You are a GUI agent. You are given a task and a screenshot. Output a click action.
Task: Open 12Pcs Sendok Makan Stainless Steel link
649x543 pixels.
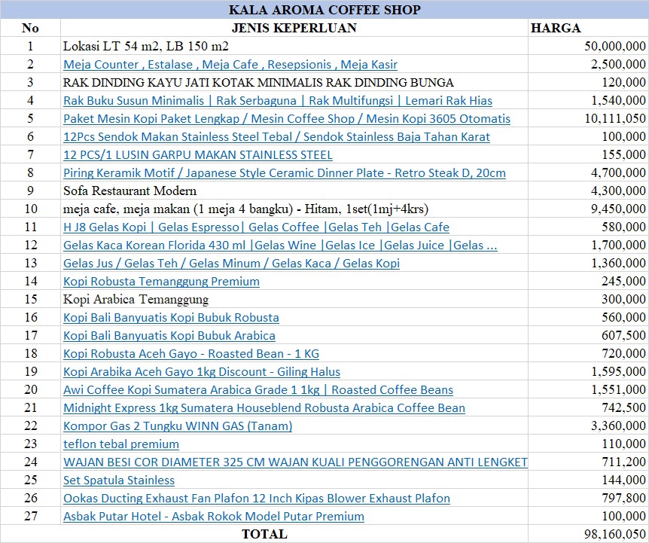(x=276, y=137)
